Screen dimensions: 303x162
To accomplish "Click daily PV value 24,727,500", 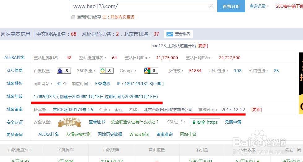I will 230,58.
